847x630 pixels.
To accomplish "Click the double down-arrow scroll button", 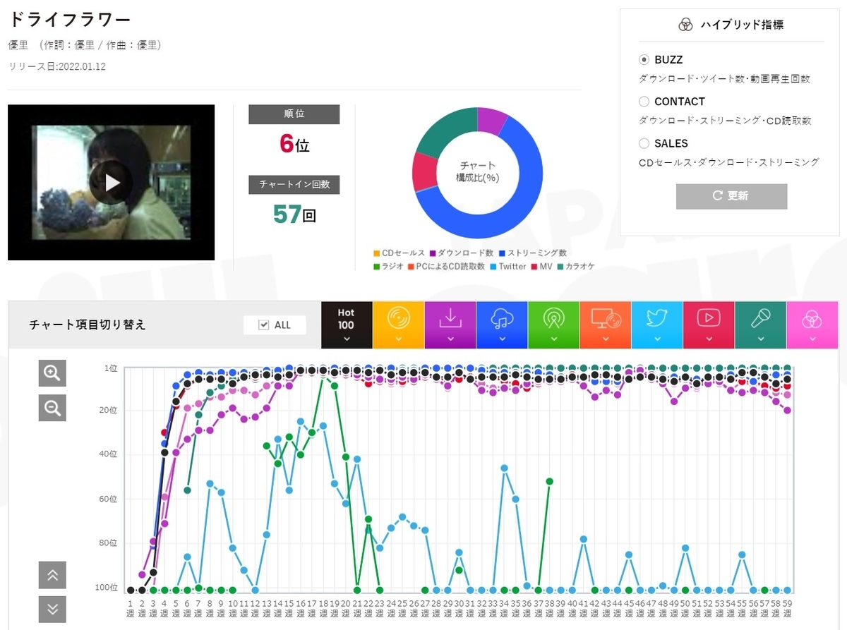I will click(52, 610).
